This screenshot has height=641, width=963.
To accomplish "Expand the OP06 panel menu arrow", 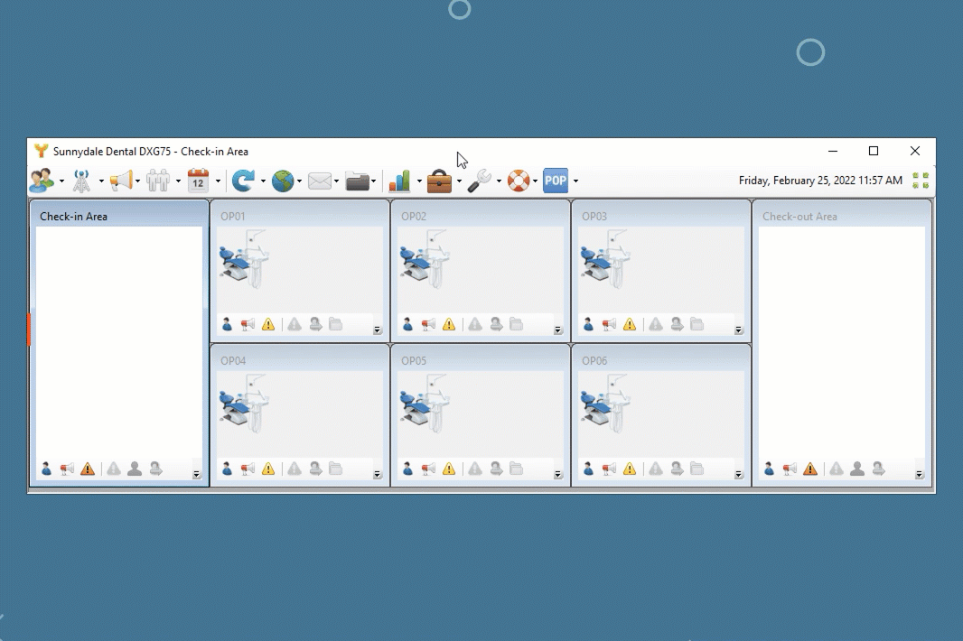I will tap(738, 475).
